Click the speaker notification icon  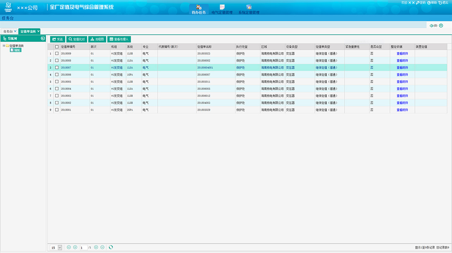431,25
